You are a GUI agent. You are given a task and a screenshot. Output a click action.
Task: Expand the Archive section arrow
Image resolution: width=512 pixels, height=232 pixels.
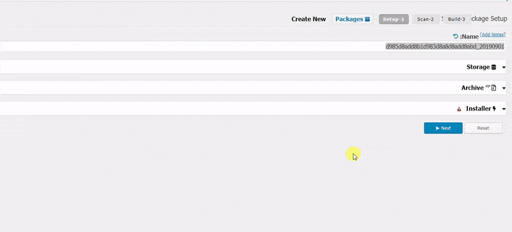(504, 88)
